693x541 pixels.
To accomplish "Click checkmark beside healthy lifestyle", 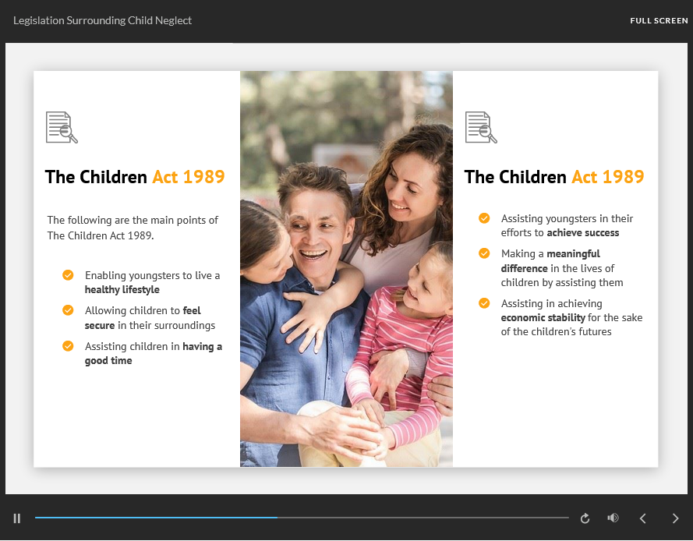I will 68,275.
